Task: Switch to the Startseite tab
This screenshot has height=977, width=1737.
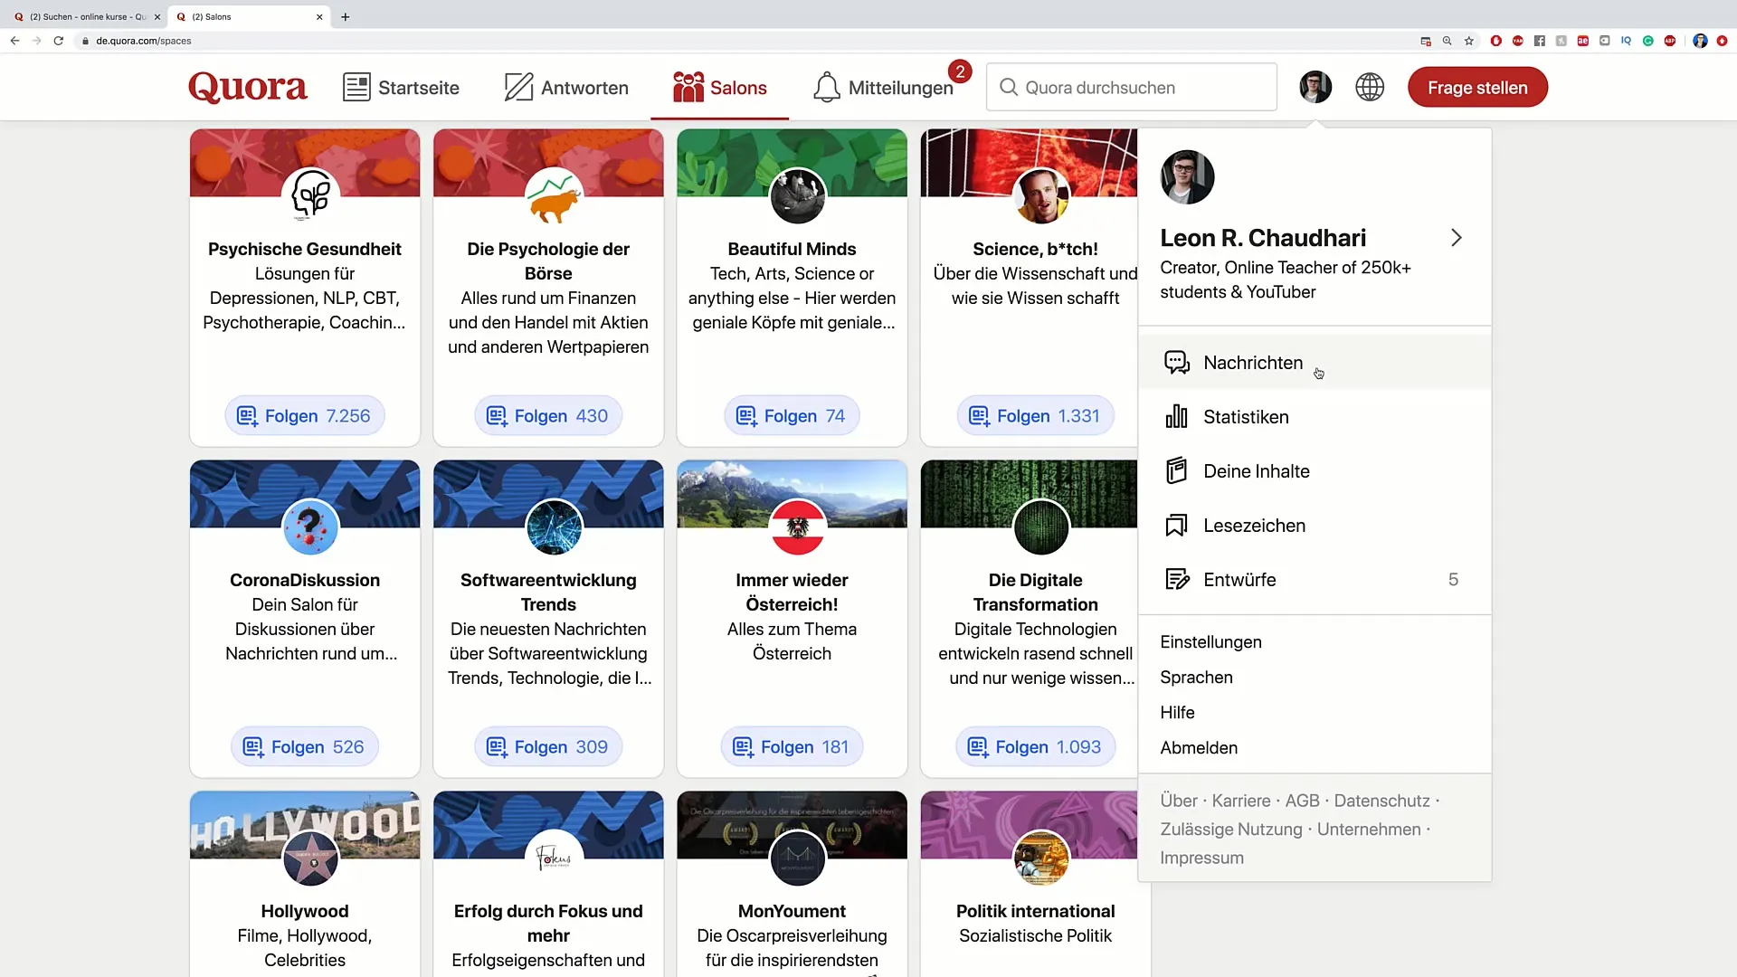Action: tap(401, 88)
